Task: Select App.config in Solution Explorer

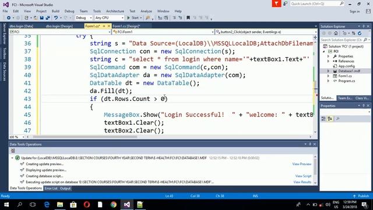Action: pos(346,66)
